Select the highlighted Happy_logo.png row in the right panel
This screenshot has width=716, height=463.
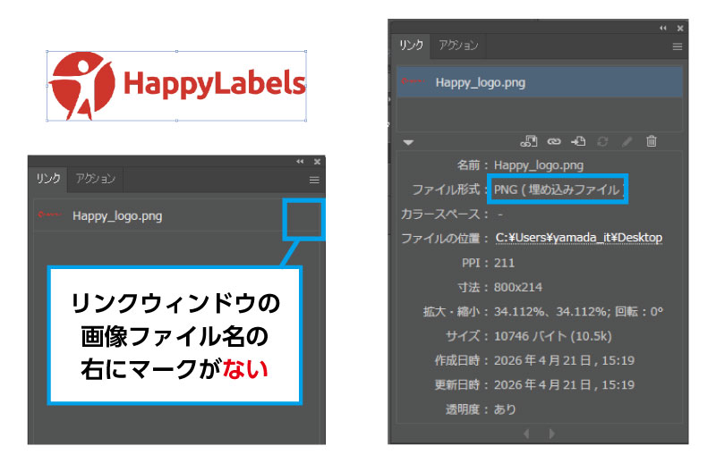tap(540, 82)
